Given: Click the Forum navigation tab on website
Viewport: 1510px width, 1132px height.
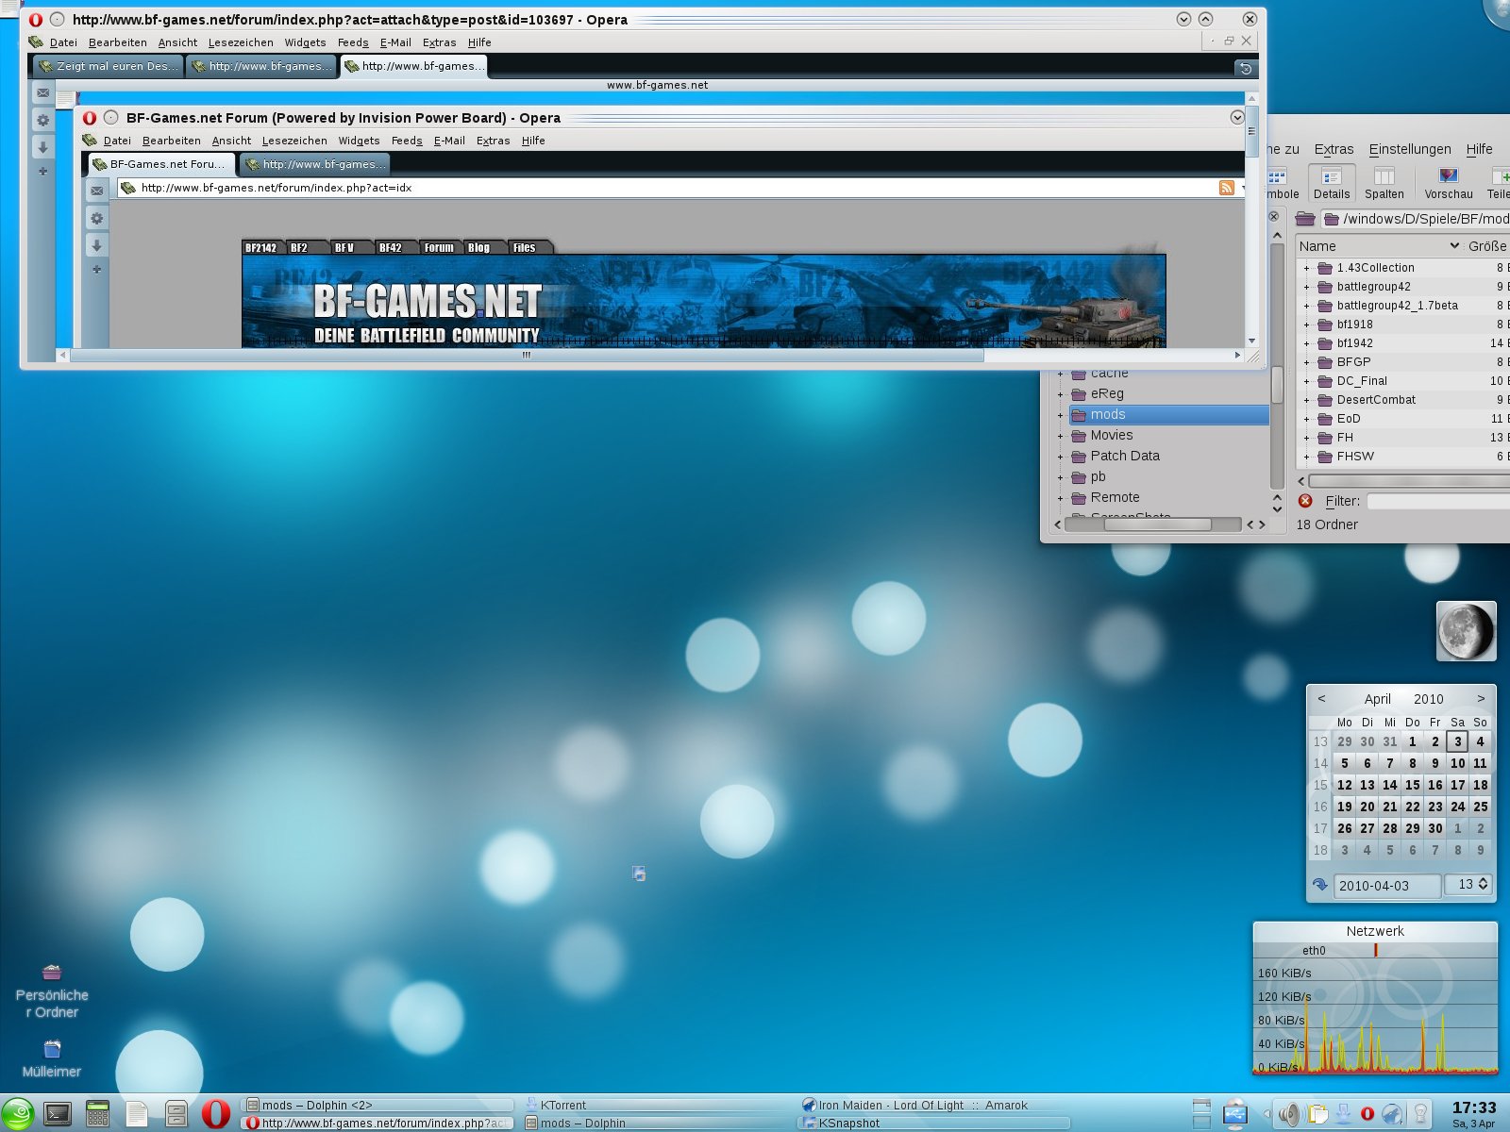Looking at the screenshot, I should click(x=439, y=247).
